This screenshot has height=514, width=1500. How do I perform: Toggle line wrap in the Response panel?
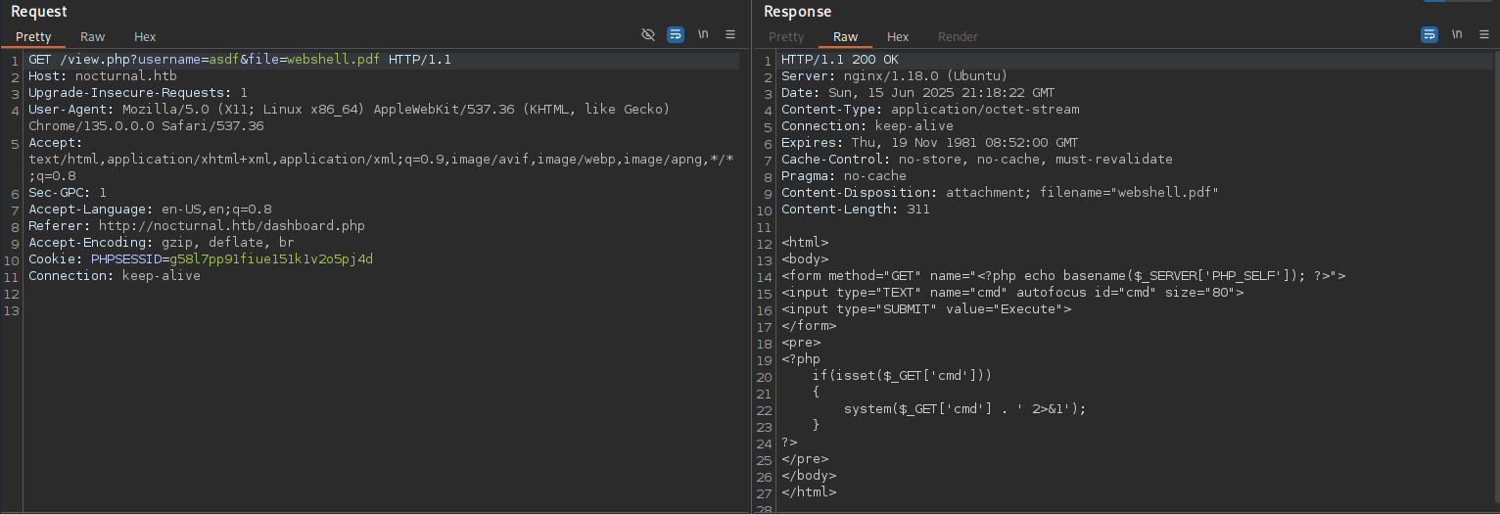click(x=1430, y=34)
